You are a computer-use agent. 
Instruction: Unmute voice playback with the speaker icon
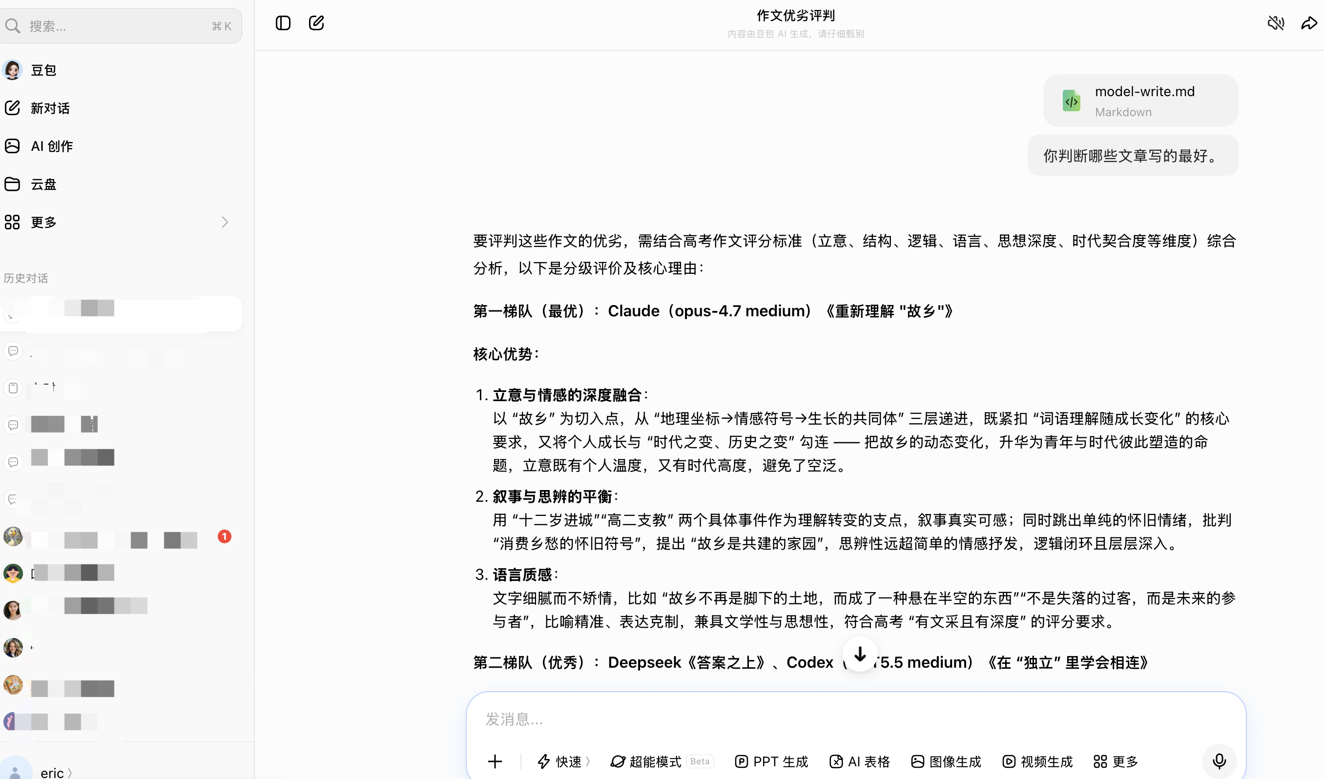(x=1276, y=23)
